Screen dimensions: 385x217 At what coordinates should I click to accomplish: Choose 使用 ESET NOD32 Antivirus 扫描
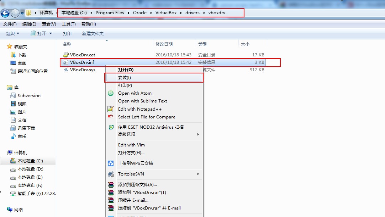[x=154, y=127]
